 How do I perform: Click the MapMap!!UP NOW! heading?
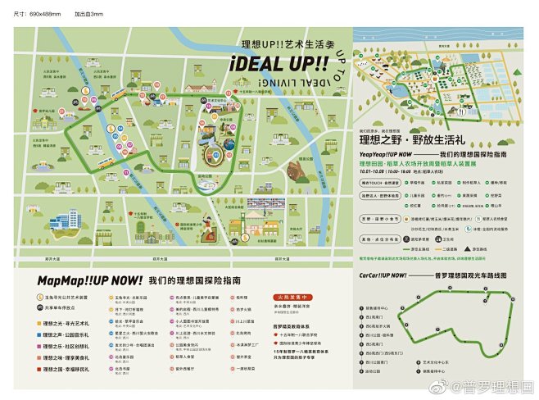(x=89, y=280)
